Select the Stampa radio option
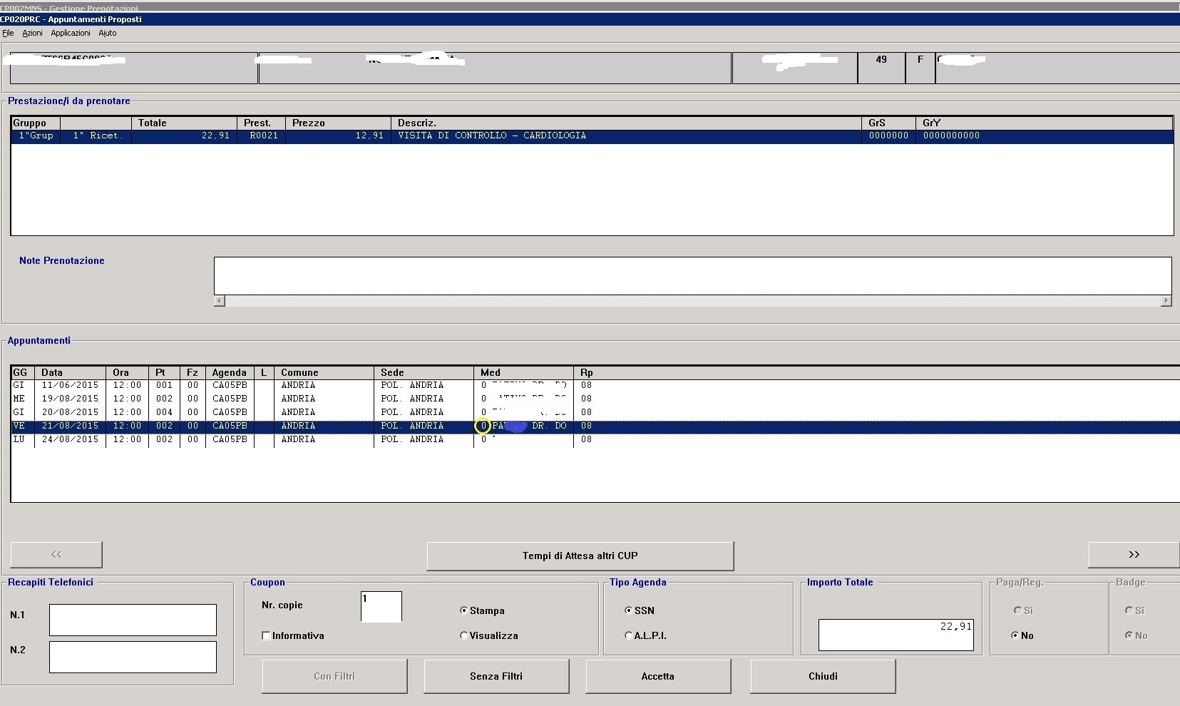This screenshot has width=1180, height=706. tap(464, 610)
